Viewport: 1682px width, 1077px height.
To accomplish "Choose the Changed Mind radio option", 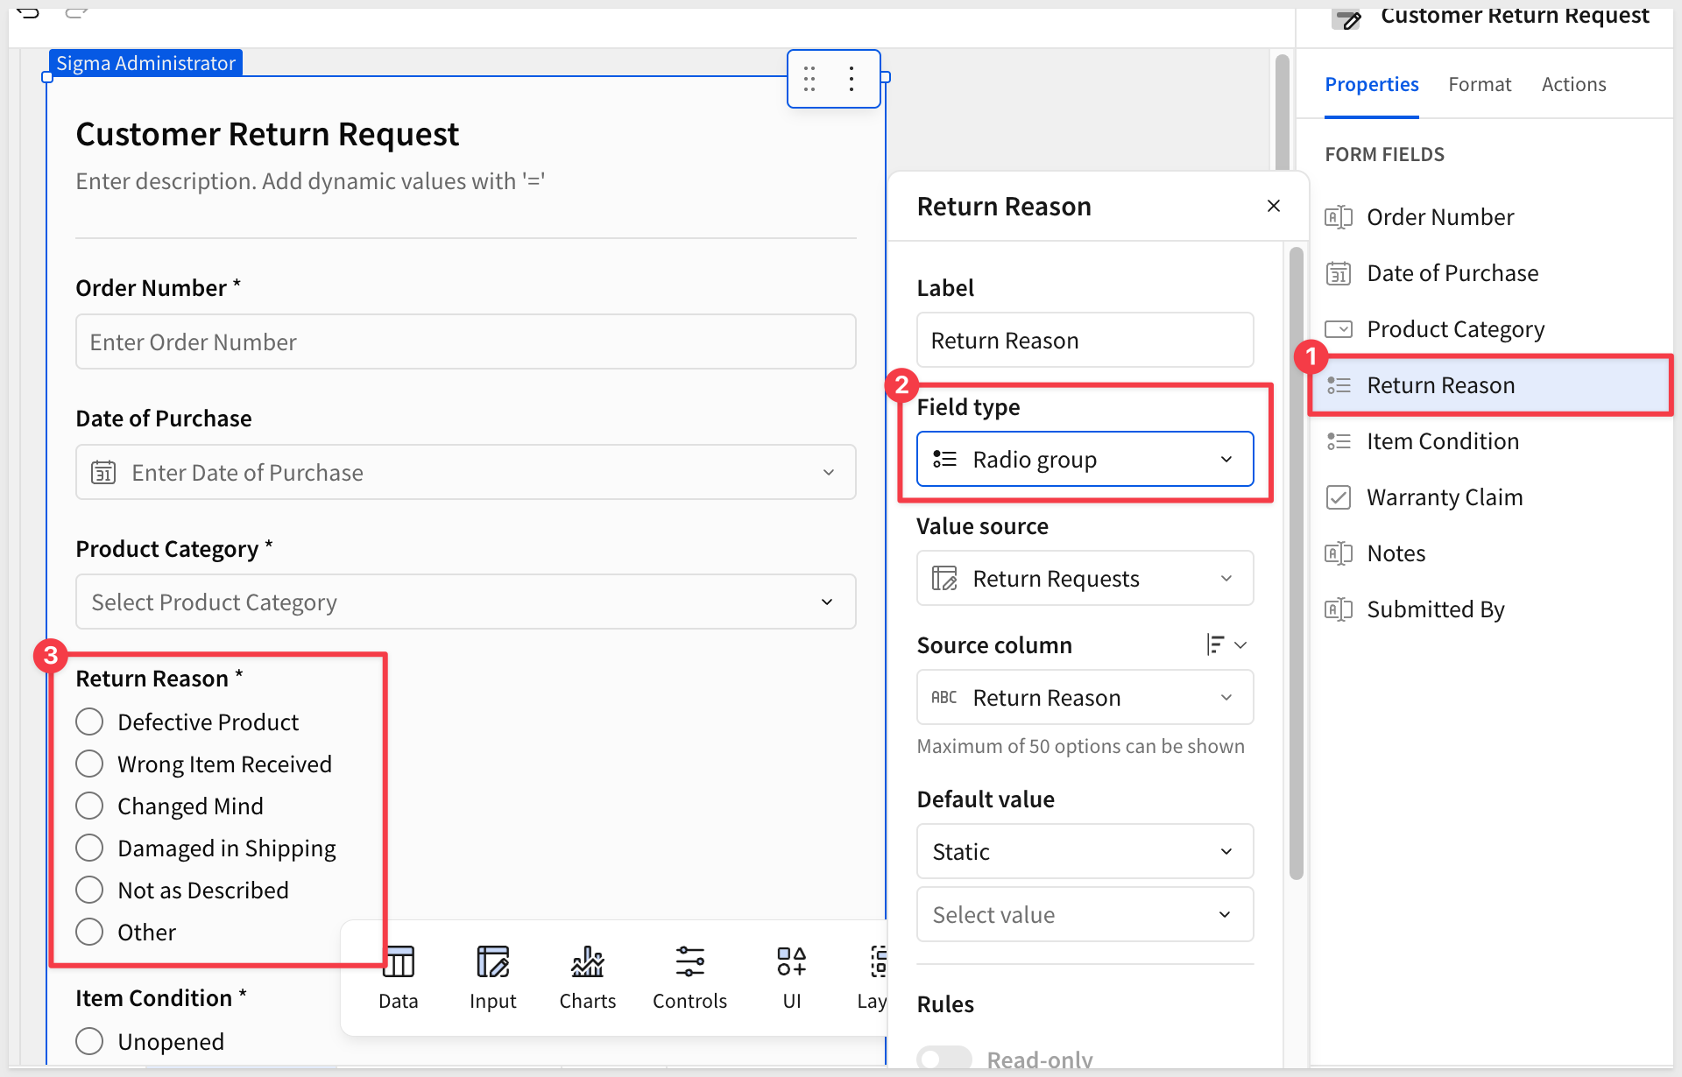I will click(x=89, y=806).
